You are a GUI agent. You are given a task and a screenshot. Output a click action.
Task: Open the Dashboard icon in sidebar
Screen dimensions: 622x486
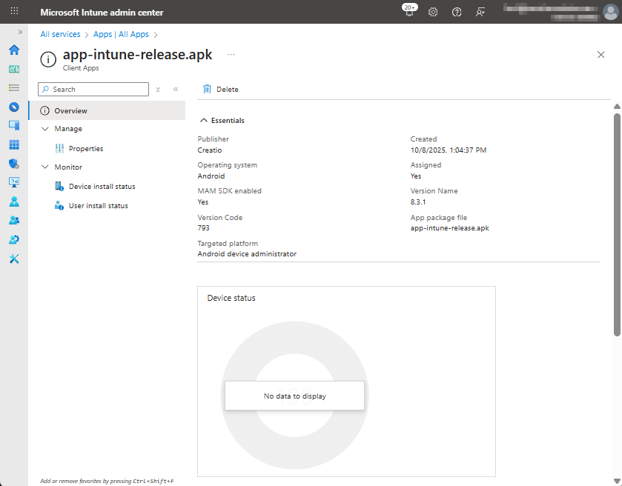[13, 69]
